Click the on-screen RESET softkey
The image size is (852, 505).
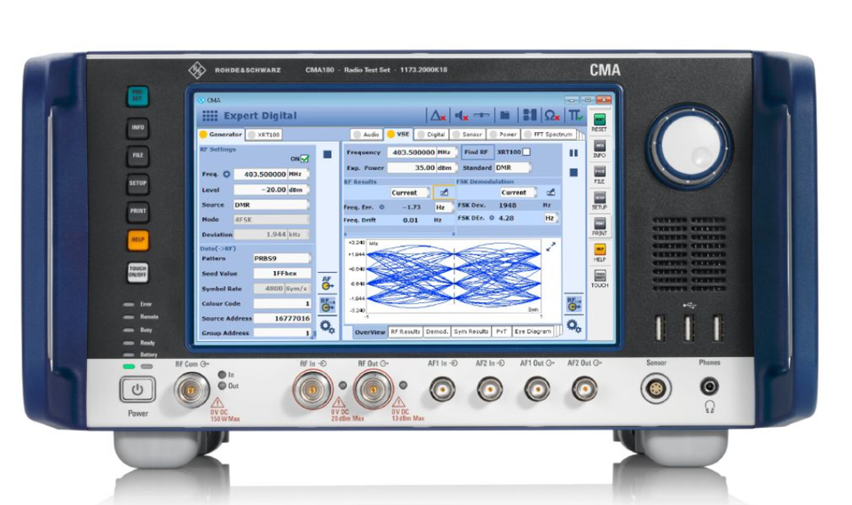pos(599,122)
